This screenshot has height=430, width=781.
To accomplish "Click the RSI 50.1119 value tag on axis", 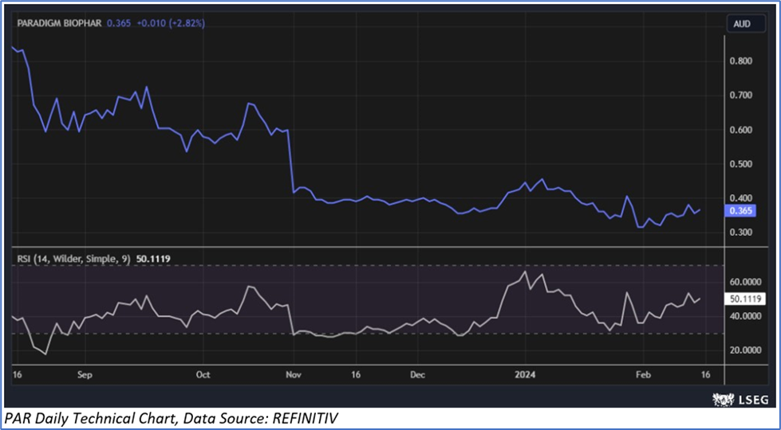I will pos(745,299).
